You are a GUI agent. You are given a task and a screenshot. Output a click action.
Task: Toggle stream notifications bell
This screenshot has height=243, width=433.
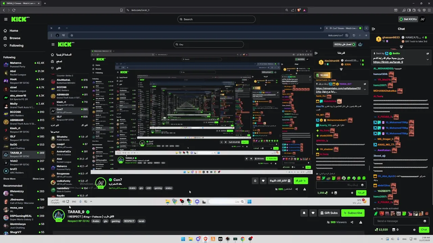(x=304, y=213)
